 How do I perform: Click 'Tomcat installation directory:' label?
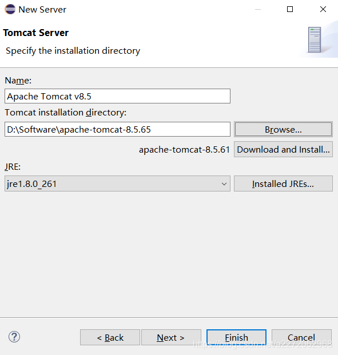[65, 113]
